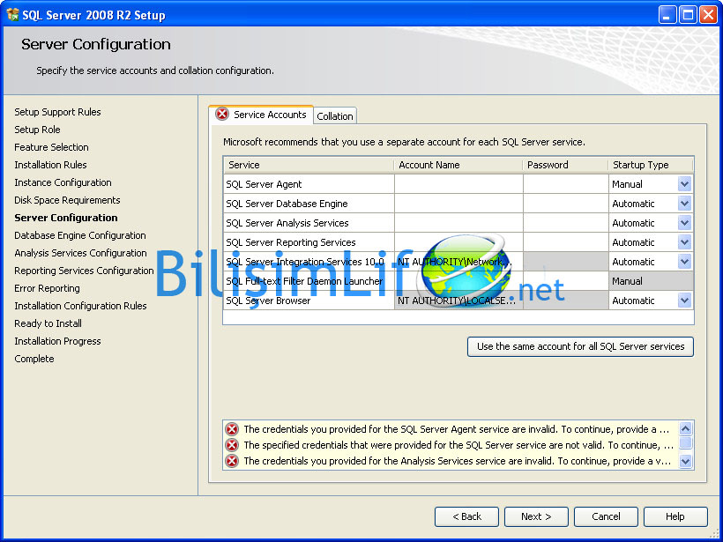Cancel the SQL Server setup
The width and height of the screenshot is (723, 542).
coord(606,516)
